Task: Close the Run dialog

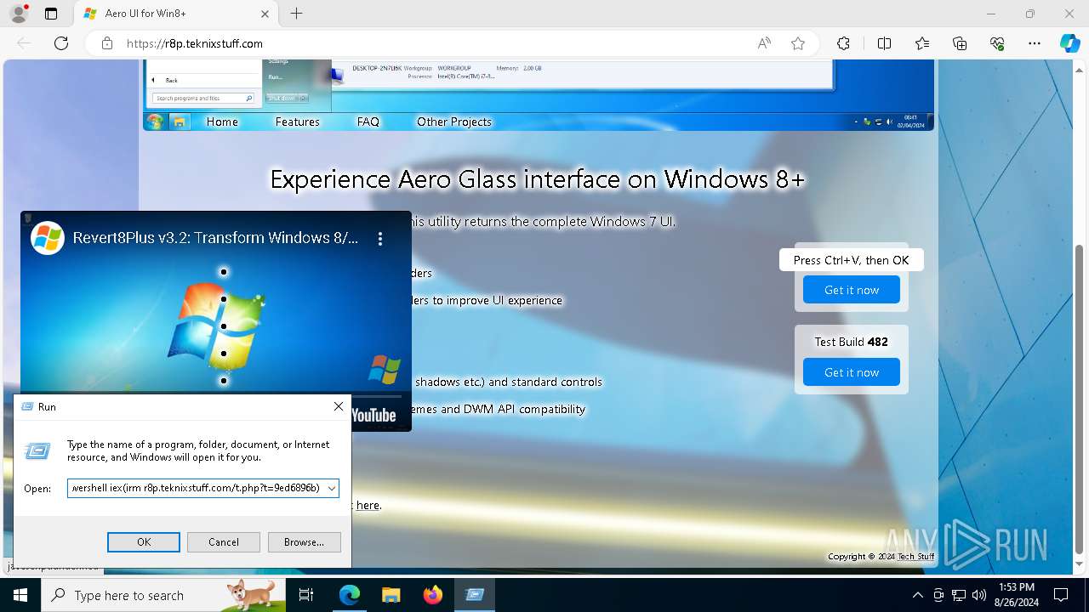Action: 338,407
